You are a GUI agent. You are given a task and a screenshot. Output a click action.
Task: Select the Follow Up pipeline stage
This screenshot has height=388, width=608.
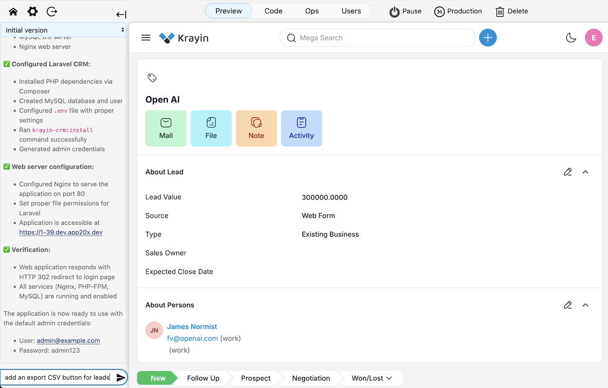pyautogui.click(x=203, y=378)
